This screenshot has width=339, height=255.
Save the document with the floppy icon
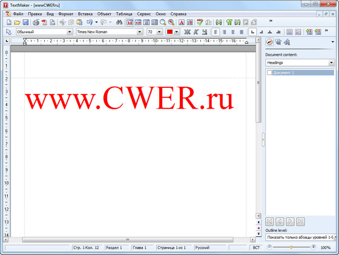pos(25,22)
